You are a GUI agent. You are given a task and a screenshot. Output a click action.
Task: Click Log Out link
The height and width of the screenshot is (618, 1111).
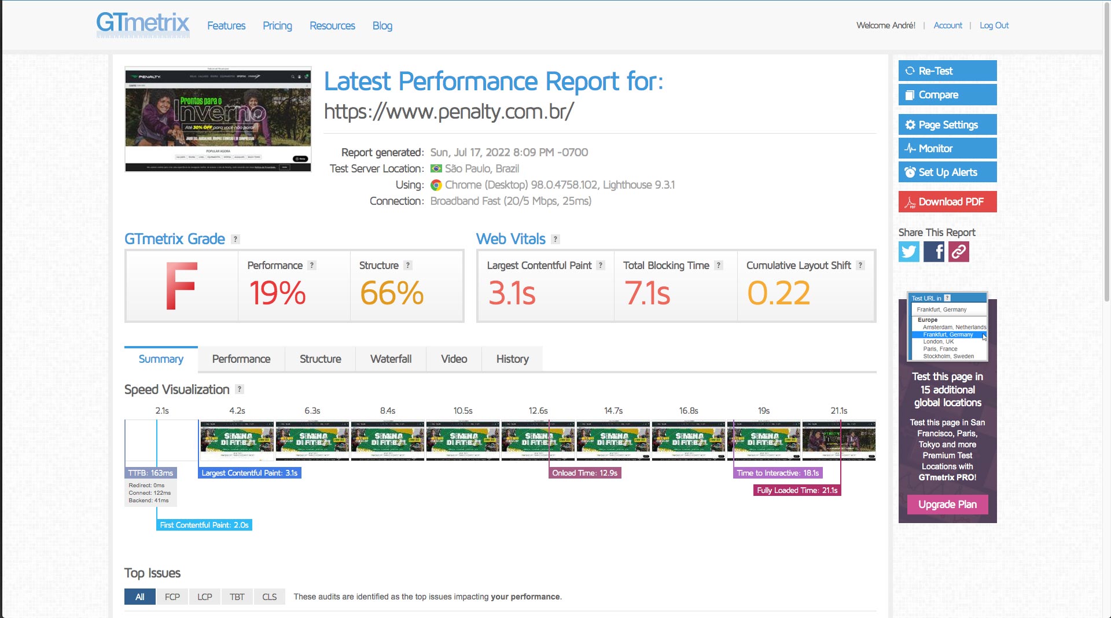pyautogui.click(x=994, y=25)
